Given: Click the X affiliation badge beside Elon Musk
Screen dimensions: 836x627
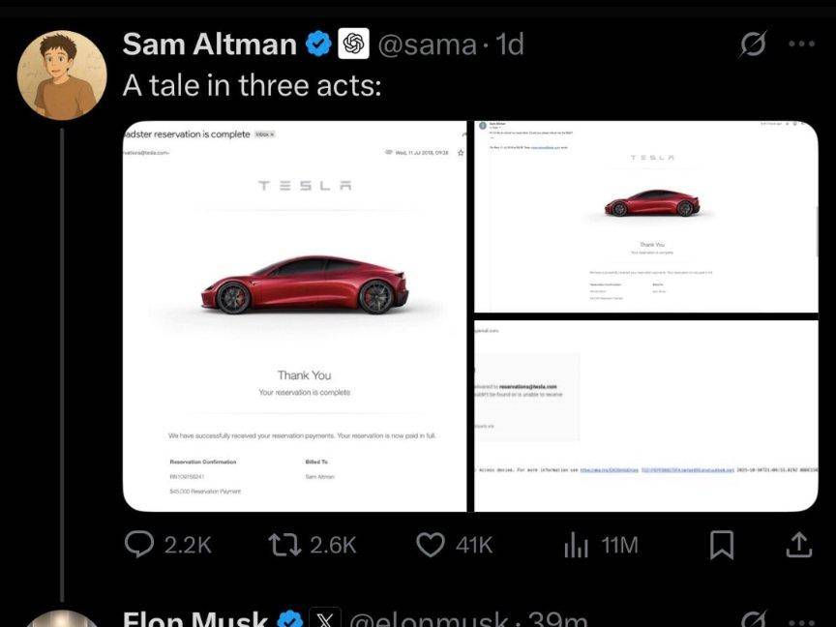Looking at the screenshot, I should pyautogui.click(x=324, y=619).
